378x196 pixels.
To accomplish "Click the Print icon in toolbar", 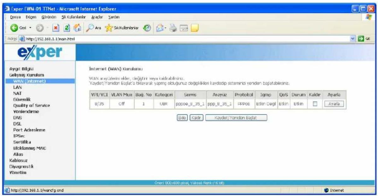I will (173, 28).
